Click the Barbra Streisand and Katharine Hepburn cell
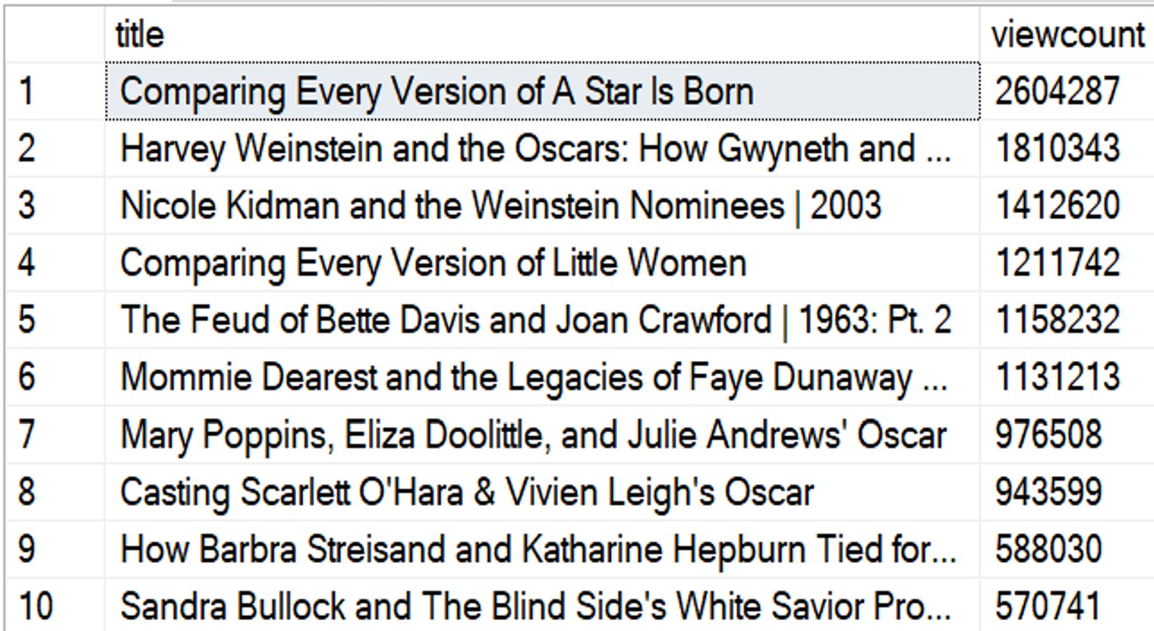The width and height of the screenshot is (1154, 631). pyautogui.click(x=542, y=549)
